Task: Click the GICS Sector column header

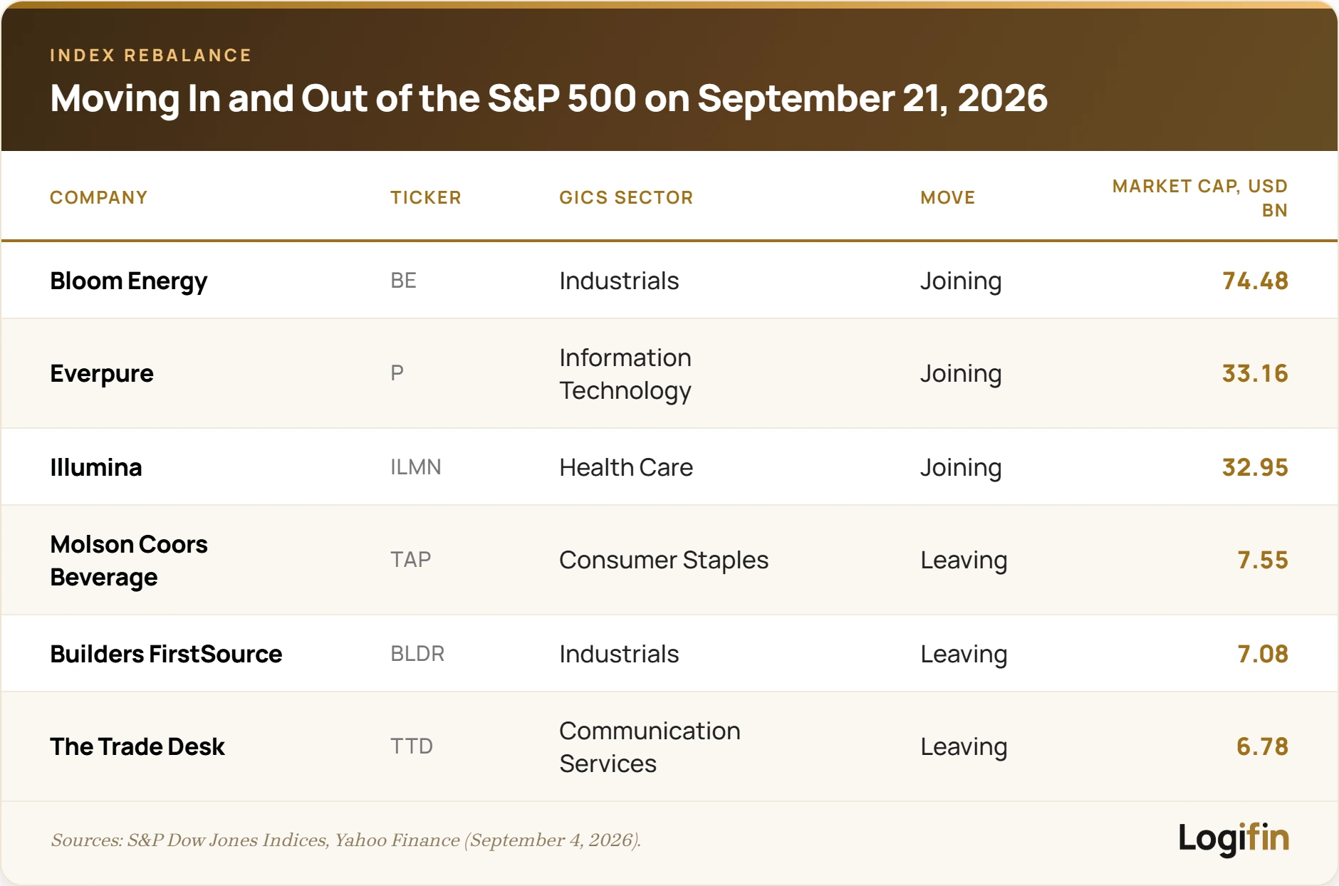Action: pyautogui.click(x=626, y=197)
